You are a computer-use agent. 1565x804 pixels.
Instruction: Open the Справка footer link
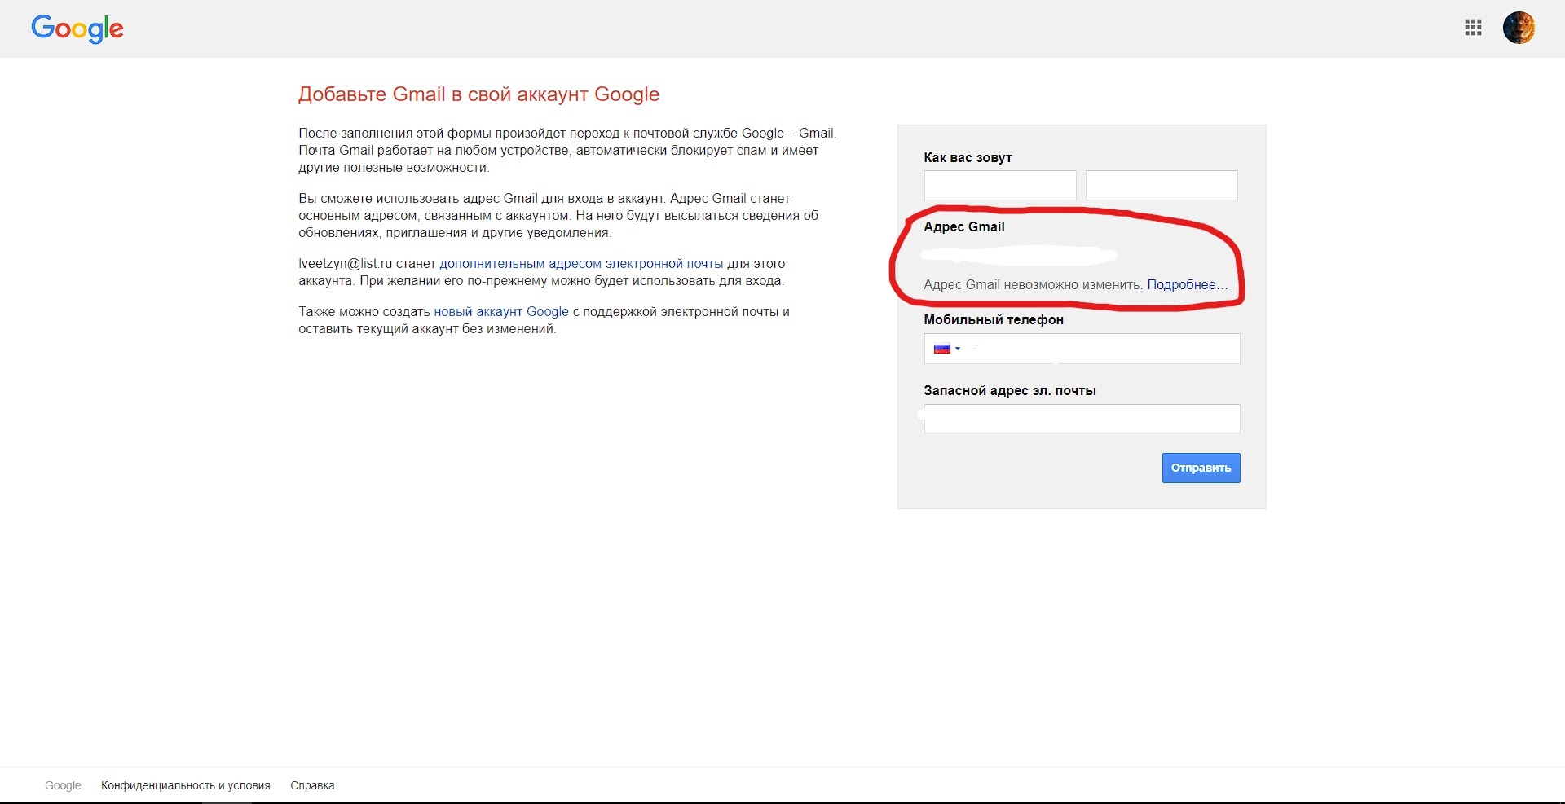point(312,785)
